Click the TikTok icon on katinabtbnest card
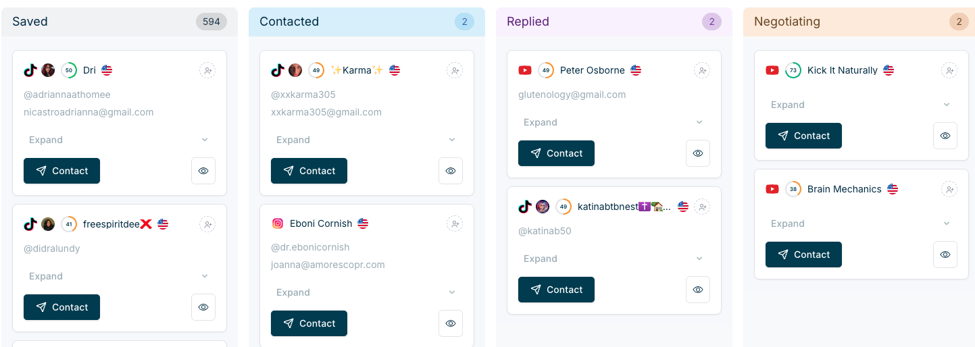This screenshot has height=347, width=975. point(525,207)
